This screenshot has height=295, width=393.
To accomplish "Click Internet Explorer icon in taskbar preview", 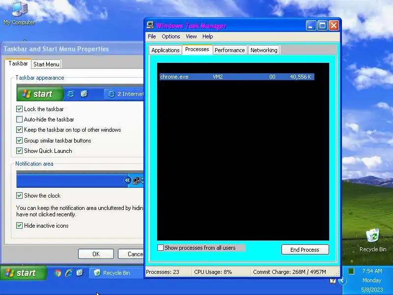I will (70, 94).
